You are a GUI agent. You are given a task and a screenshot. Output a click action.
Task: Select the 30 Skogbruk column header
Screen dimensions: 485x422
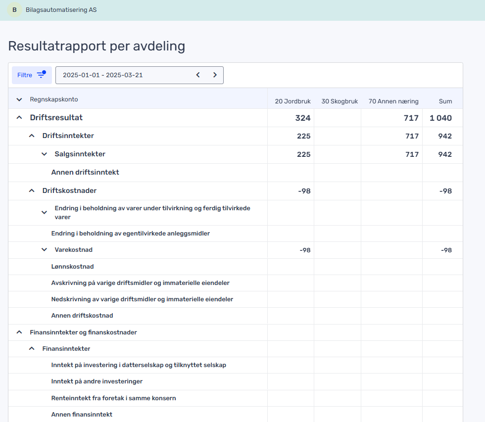tap(339, 101)
